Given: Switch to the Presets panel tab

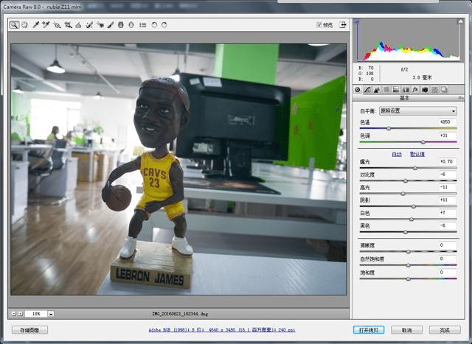Looking at the screenshot, I should click(x=434, y=90).
